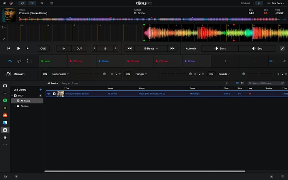This screenshot has width=288, height=180.
Task: Open the One Deck layout dropdown
Action: tap(276, 3)
